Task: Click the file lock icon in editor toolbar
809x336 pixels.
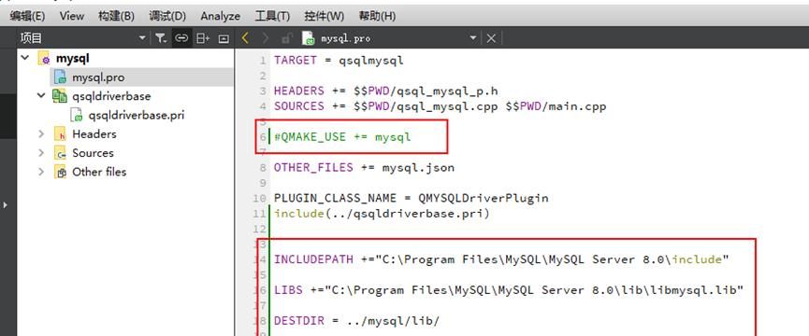Action: click(287, 38)
